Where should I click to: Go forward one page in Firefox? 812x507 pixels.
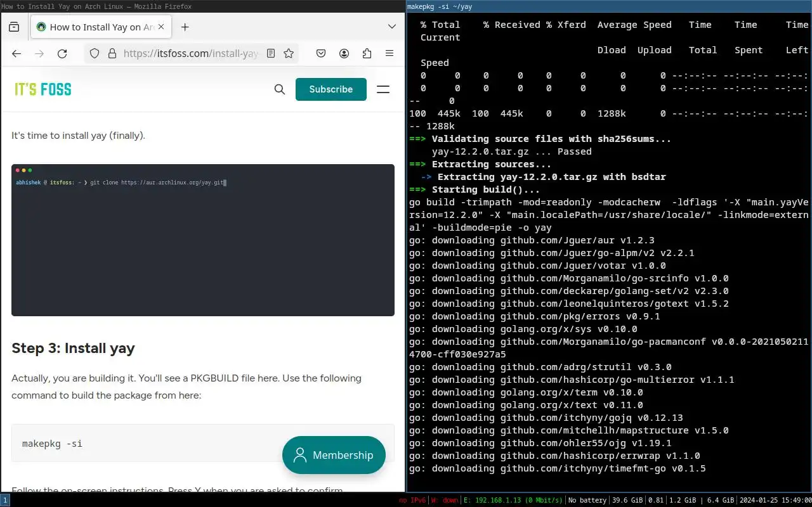point(39,54)
